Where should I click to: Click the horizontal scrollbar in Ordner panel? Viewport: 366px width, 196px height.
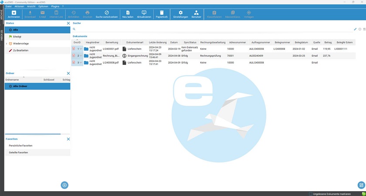click(33, 134)
